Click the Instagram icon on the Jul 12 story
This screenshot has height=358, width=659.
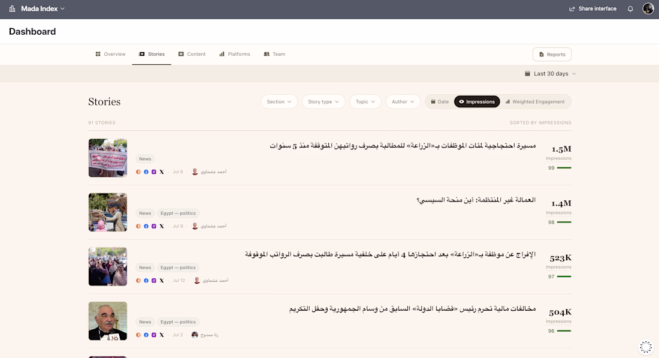[154, 280]
